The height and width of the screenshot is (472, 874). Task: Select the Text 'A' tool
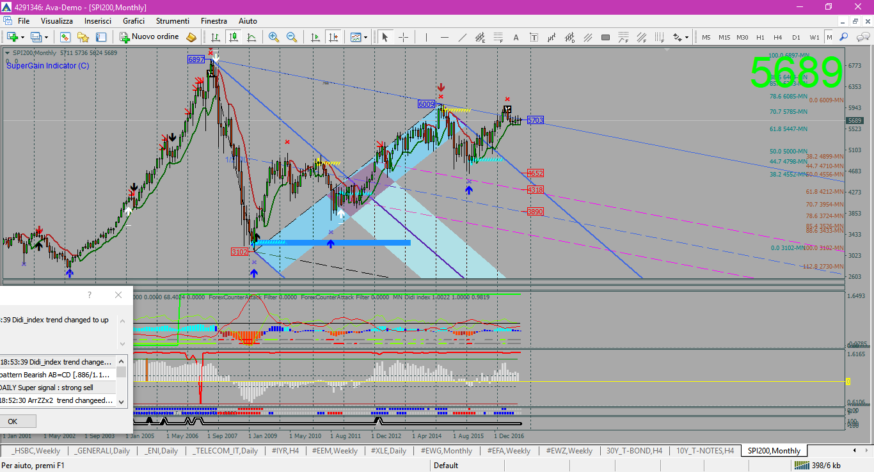516,37
